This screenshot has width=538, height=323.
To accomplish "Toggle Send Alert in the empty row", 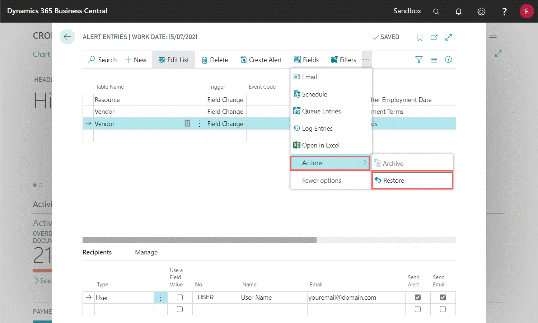I will (x=418, y=309).
